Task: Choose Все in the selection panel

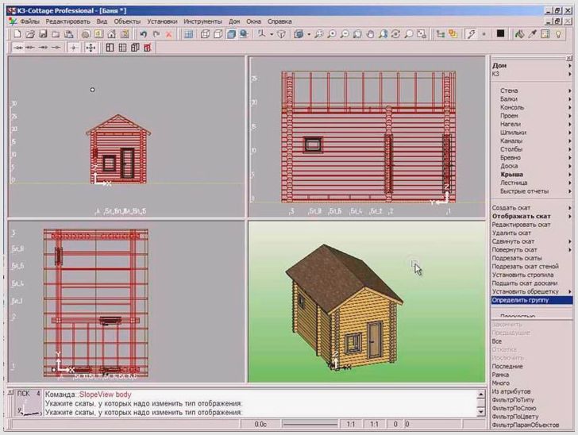Action: [x=496, y=341]
